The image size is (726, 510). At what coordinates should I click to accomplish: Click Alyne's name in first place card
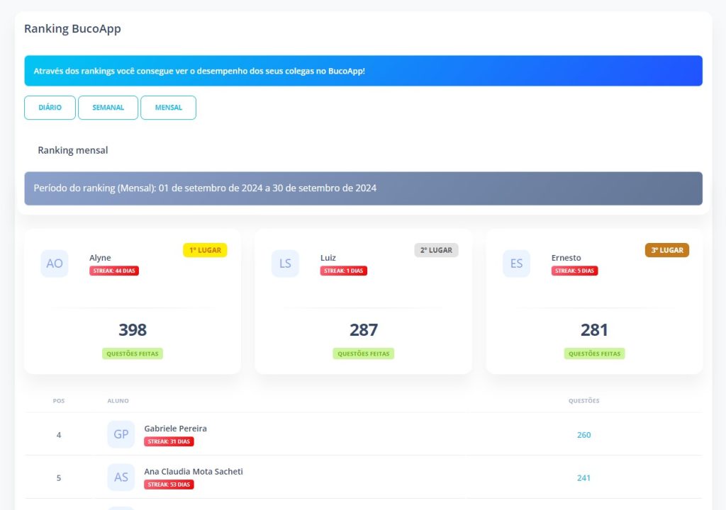coord(100,258)
